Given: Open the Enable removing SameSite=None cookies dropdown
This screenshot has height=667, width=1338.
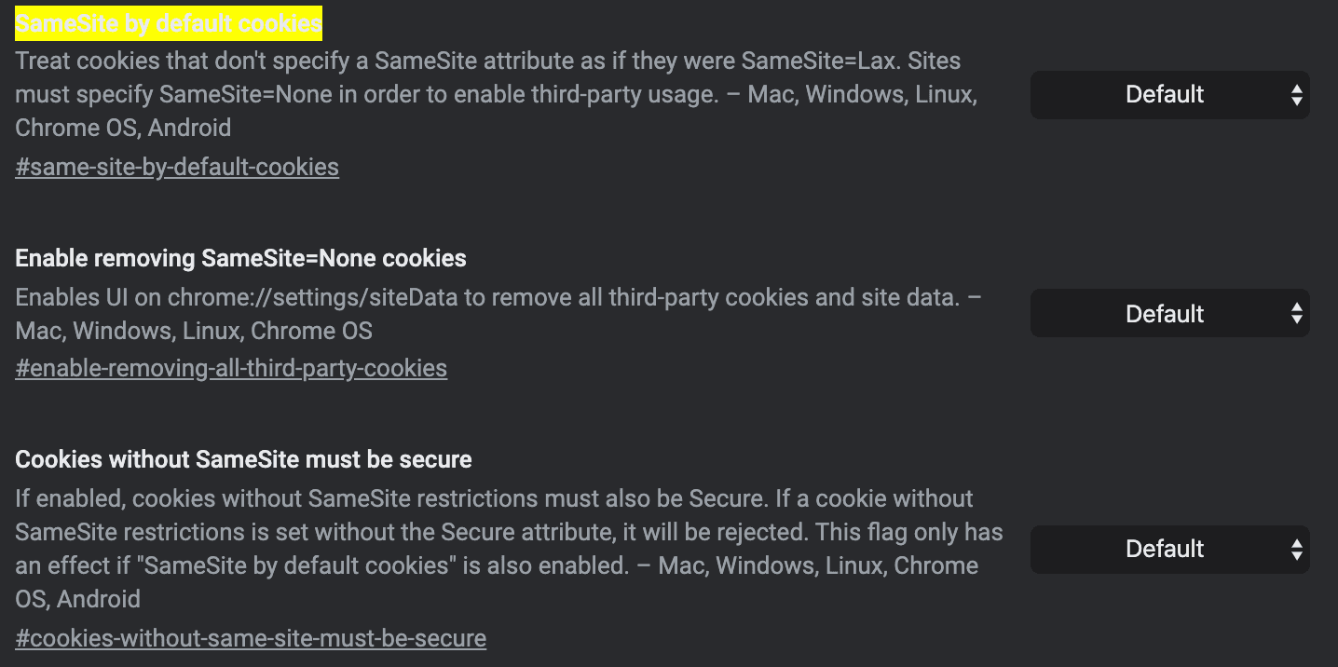Looking at the screenshot, I should [1169, 313].
